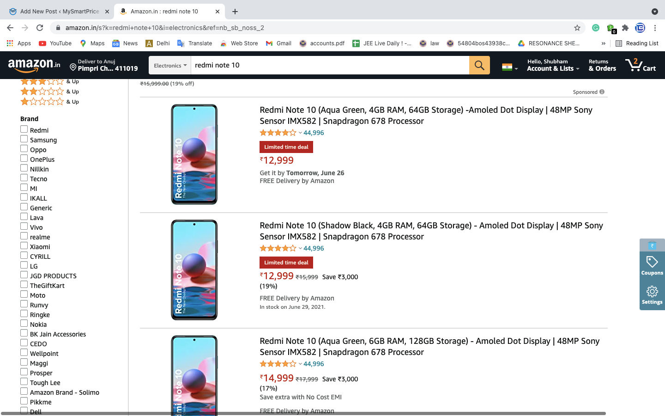Viewport: 665px width, 416px height.
Task: Close the Amazon.in redmi note 10 tab
Action: tap(218, 12)
